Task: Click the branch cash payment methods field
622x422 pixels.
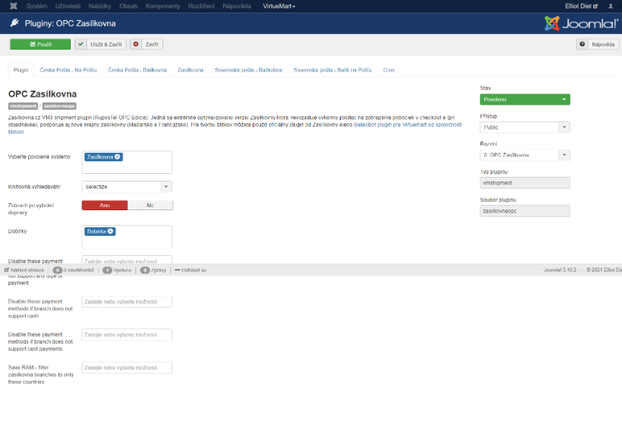Action: click(127, 302)
